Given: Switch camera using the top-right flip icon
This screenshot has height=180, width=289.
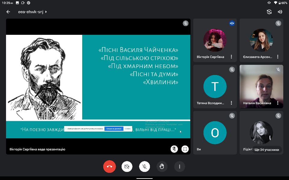Looking at the screenshot, I should pyautogui.click(x=269, y=12).
